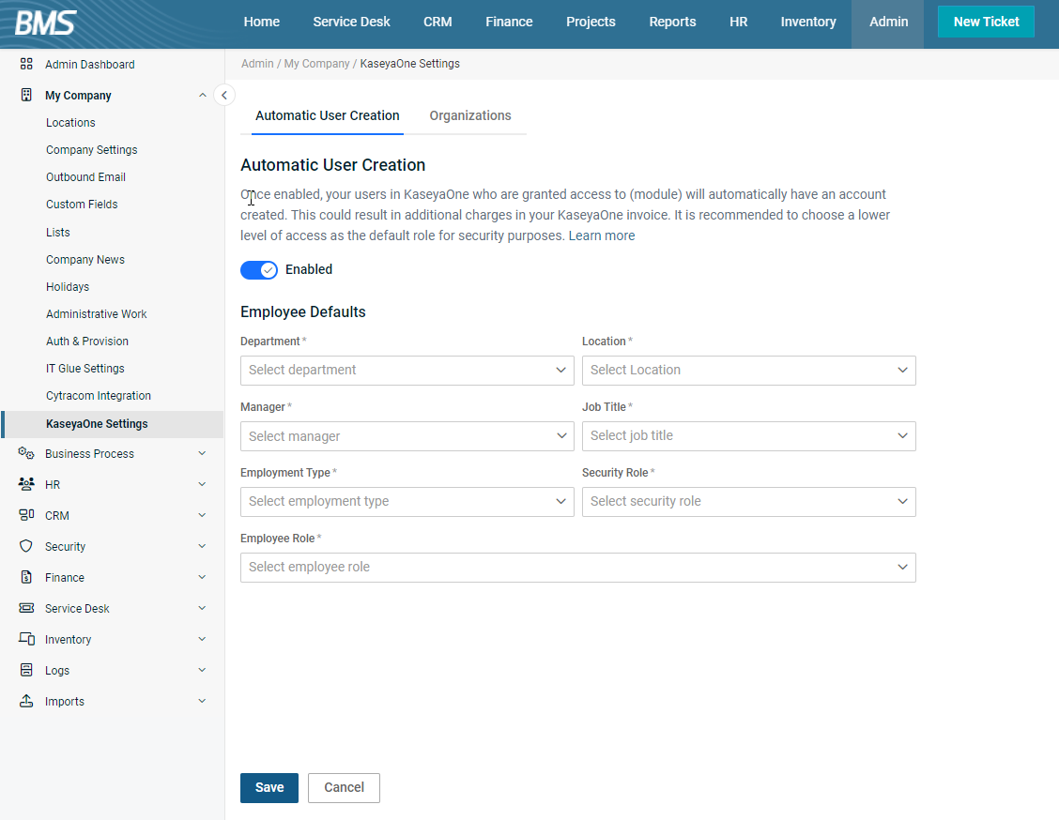Open Service Desk in the top navigation
This screenshot has height=820, width=1059.
click(x=351, y=22)
